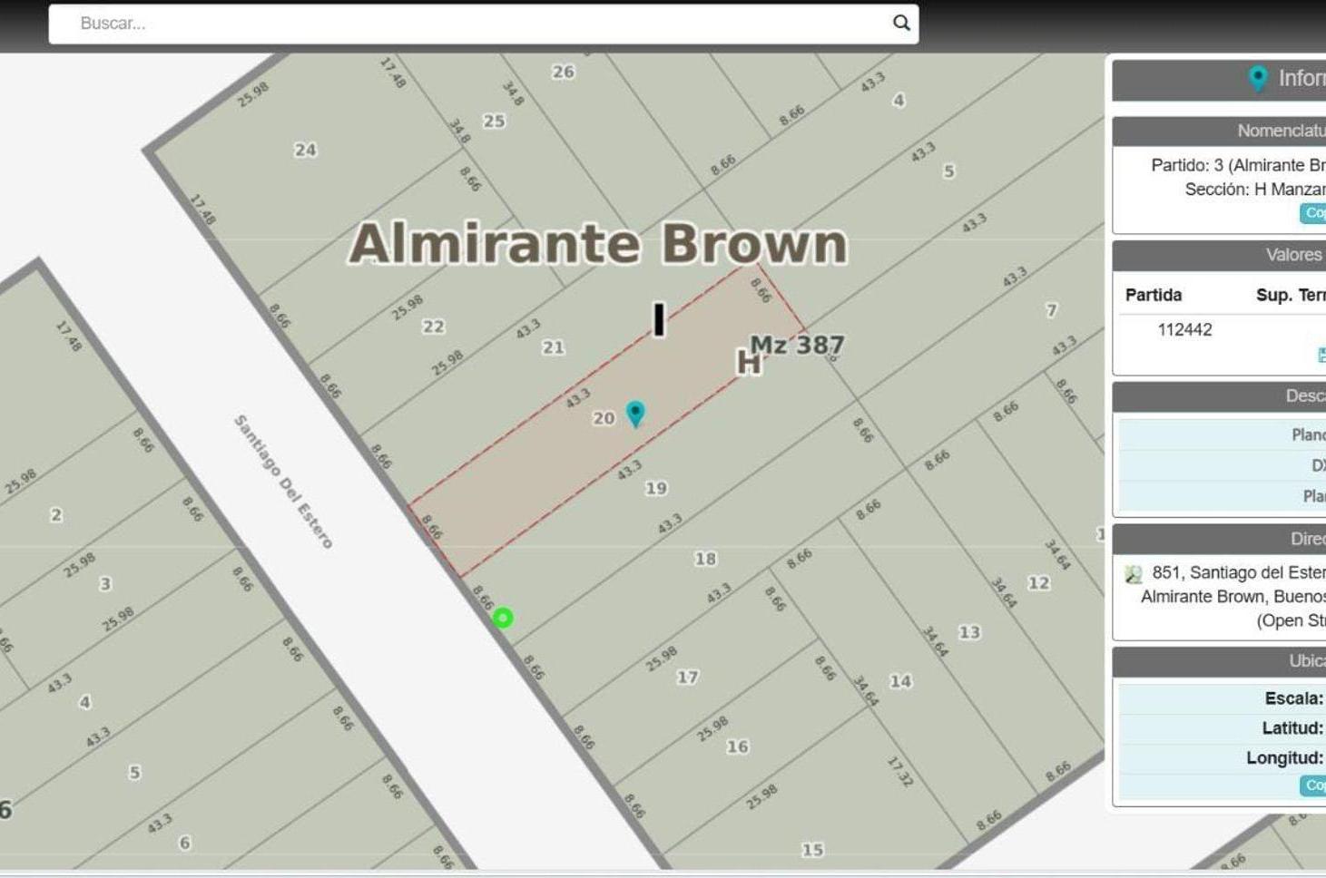Click the Escala label

point(1293,698)
